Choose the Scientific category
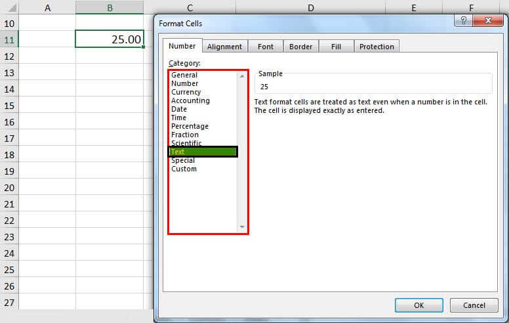 186,143
